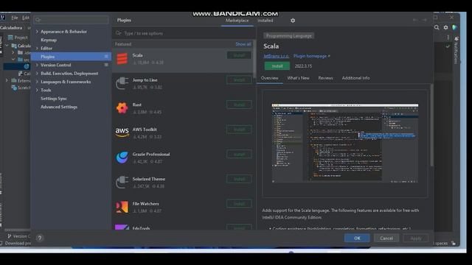This screenshot has width=472, height=265.
Task: Click the help question mark icon
Action: (x=40, y=238)
